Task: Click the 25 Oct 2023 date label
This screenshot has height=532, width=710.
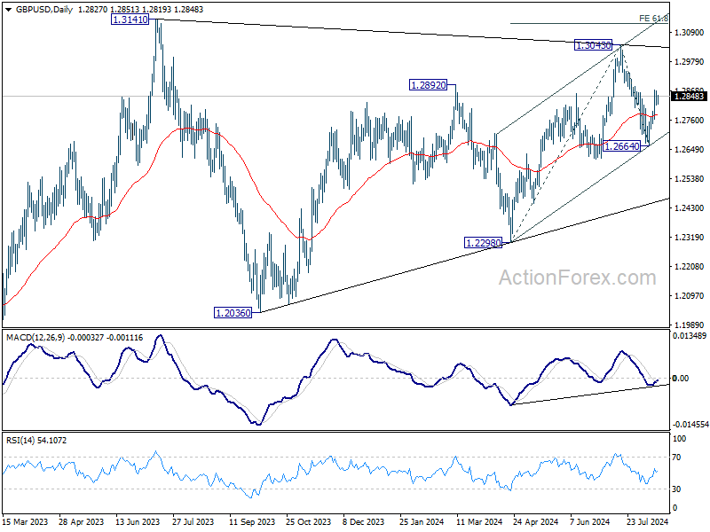Action: coord(309,521)
